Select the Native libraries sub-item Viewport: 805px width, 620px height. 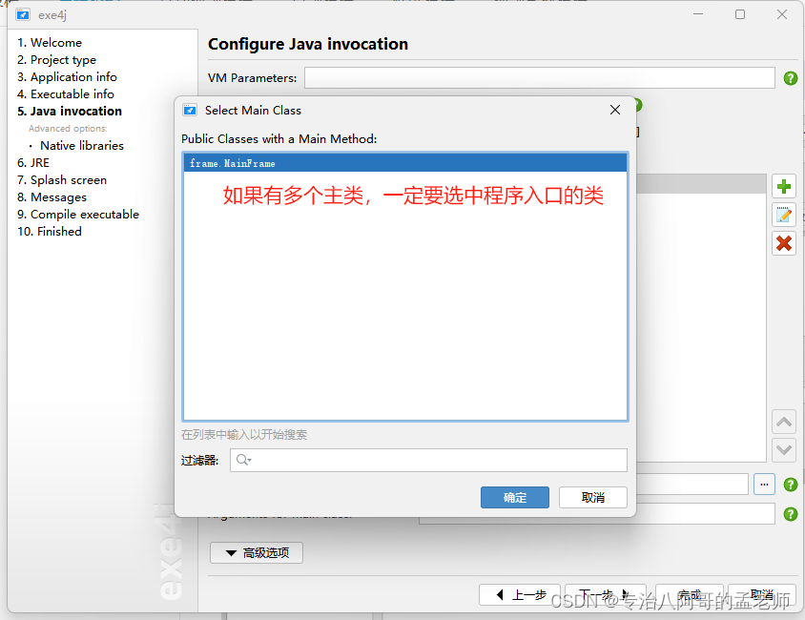click(81, 145)
